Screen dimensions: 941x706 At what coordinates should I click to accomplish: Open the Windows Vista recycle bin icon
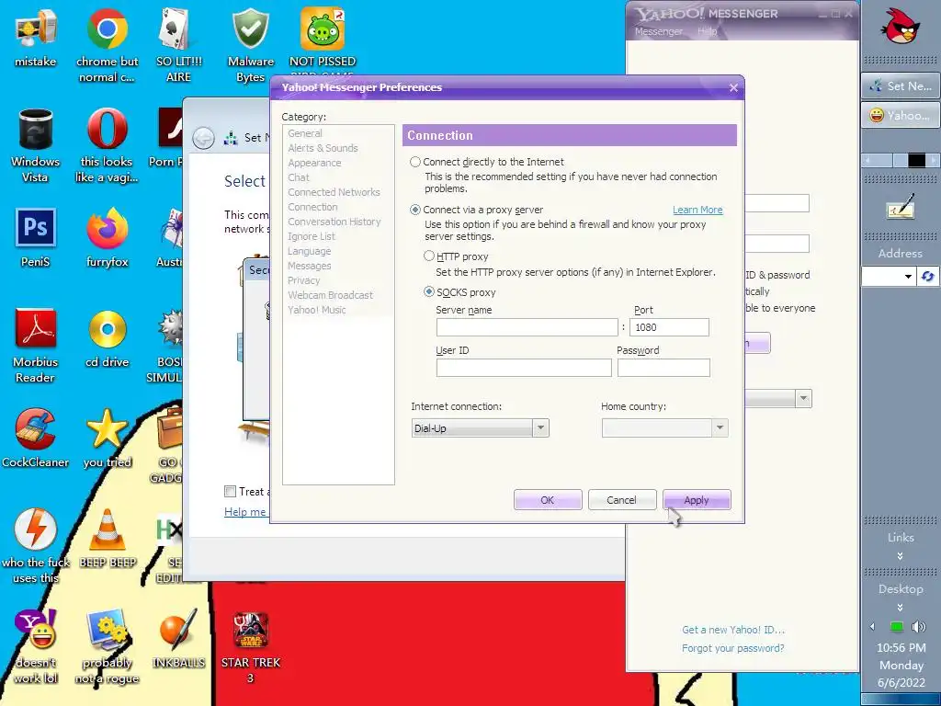pos(36,129)
